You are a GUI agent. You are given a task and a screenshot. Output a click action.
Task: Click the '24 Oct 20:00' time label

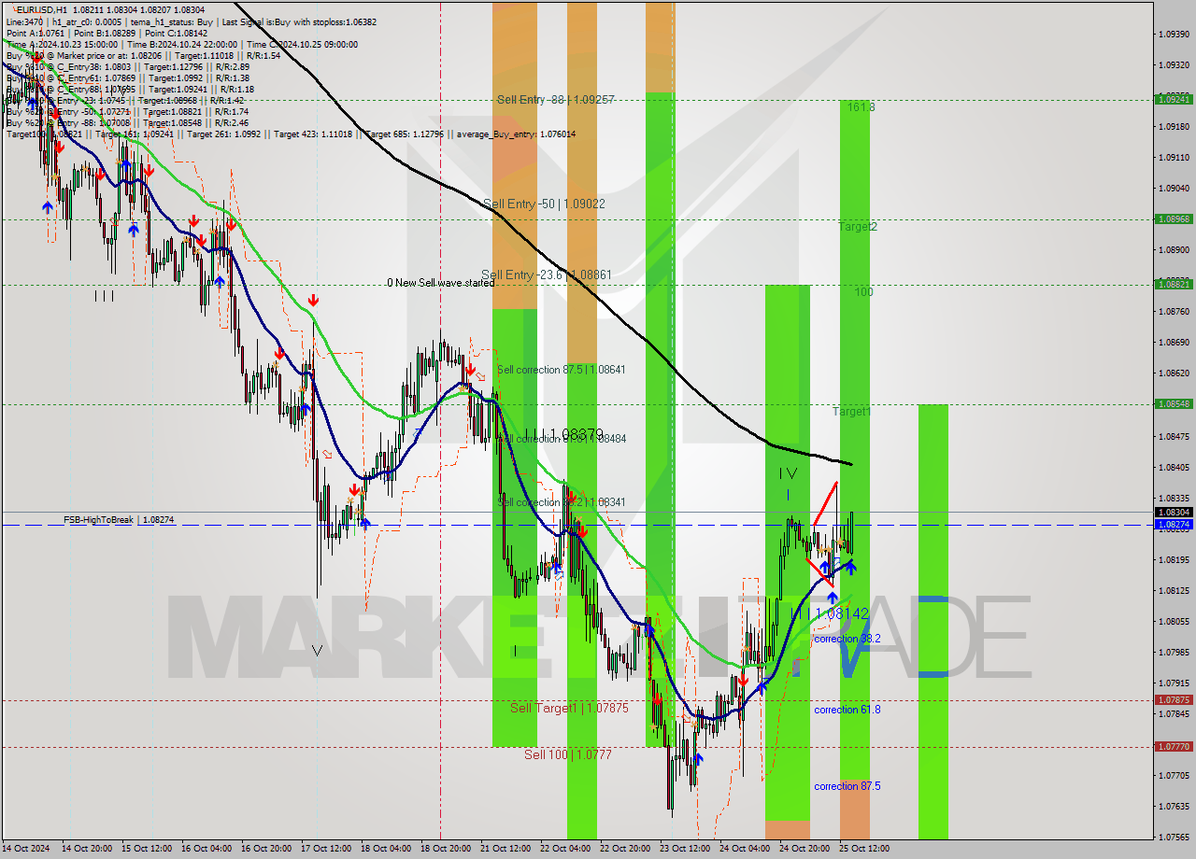[x=804, y=849]
